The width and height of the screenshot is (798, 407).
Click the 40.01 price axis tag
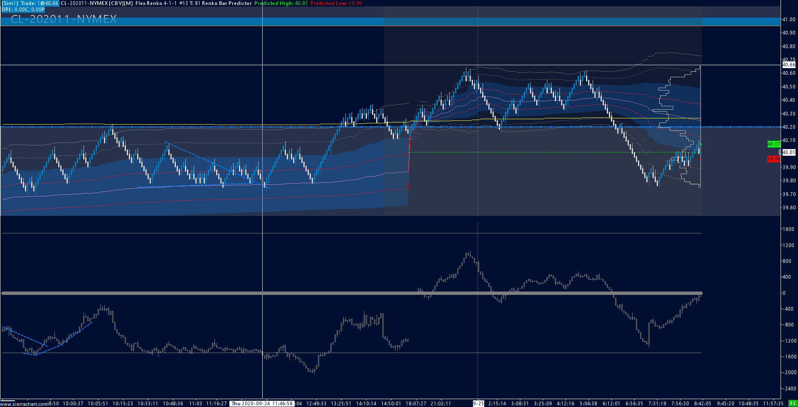pyautogui.click(x=789, y=152)
